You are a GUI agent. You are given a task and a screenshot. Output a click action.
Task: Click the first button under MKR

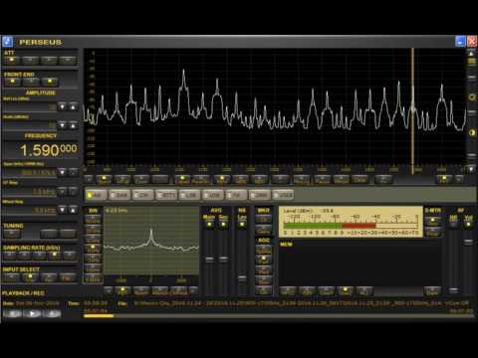click(264, 219)
